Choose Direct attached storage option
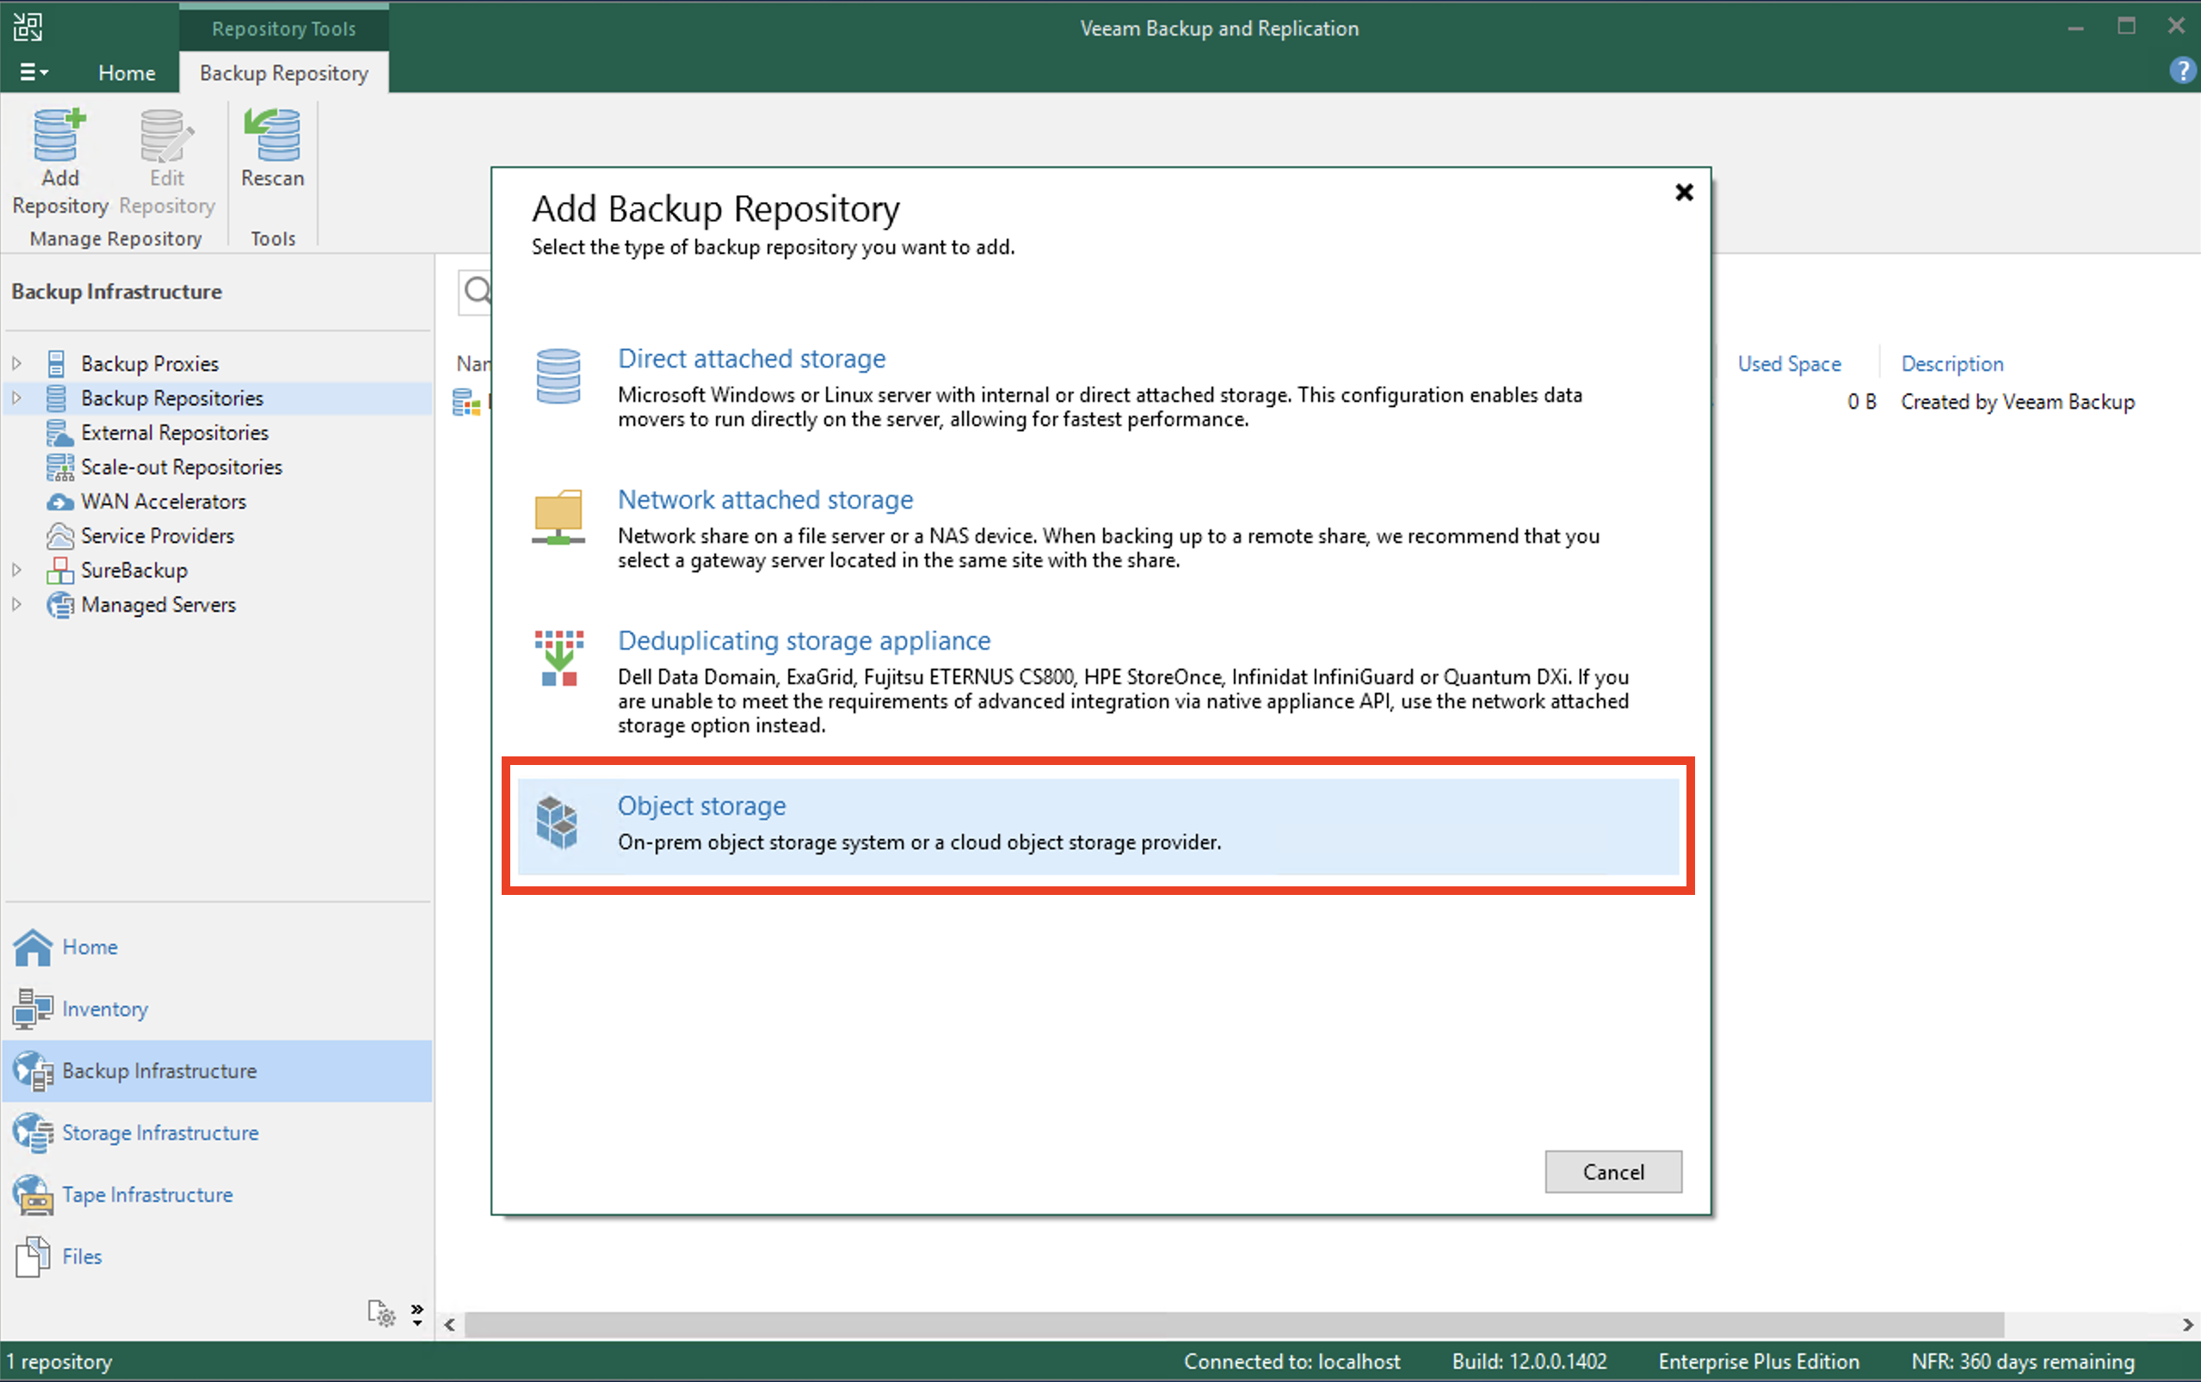 tap(751, 358)
